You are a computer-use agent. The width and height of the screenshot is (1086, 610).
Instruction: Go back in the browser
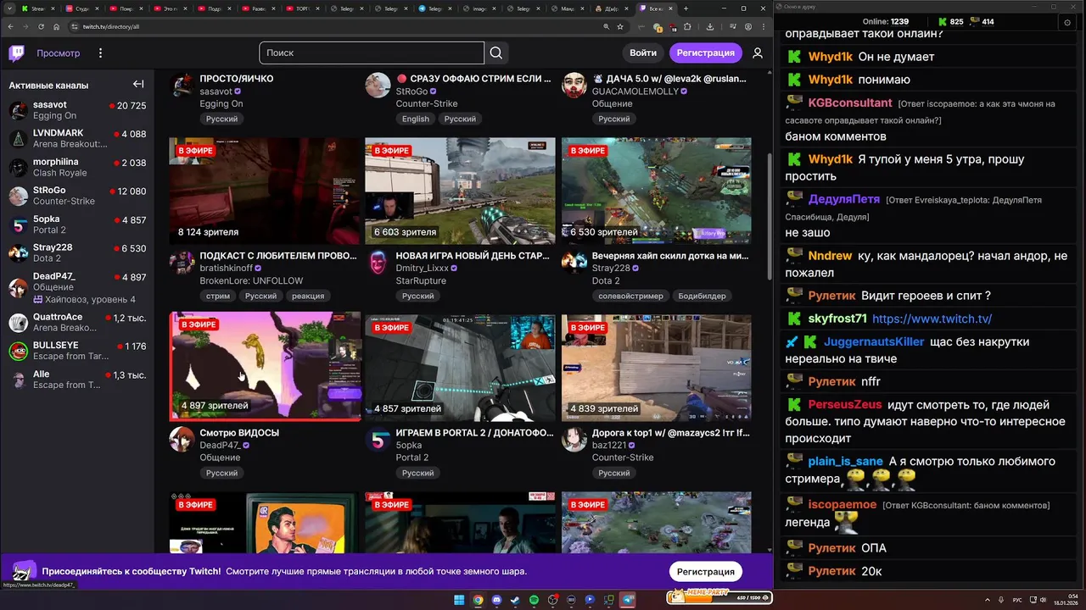click(11, 26)
